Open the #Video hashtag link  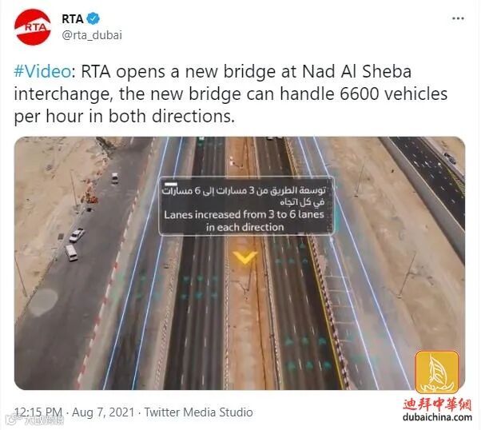(x=42, y=71)
